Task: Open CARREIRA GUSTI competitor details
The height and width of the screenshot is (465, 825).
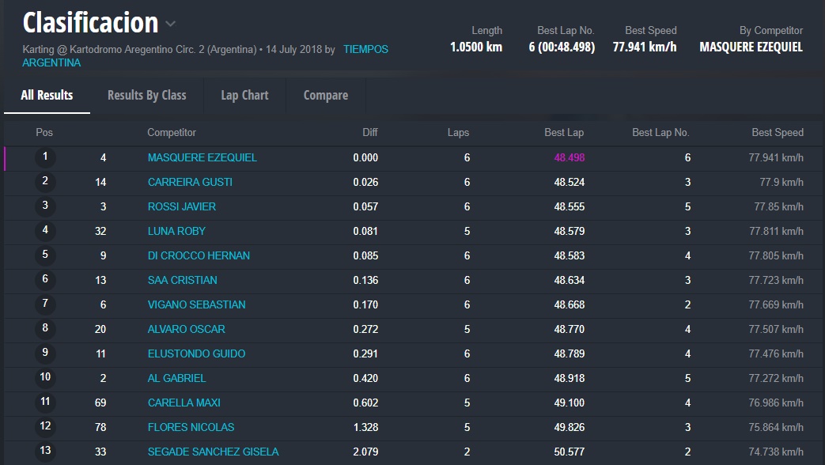Action: point(190,182)
